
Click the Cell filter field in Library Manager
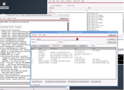(x=105, y=11)
